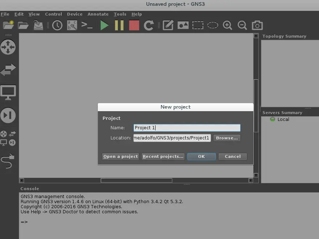The height and width of the screenshot is (239, 319).
Task: Open the Tools menu
Action: pos(120,14)
